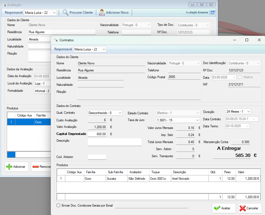Click the Toque column header
The height and width of the screenshot is (215, 265).
[x=160, y=172]
